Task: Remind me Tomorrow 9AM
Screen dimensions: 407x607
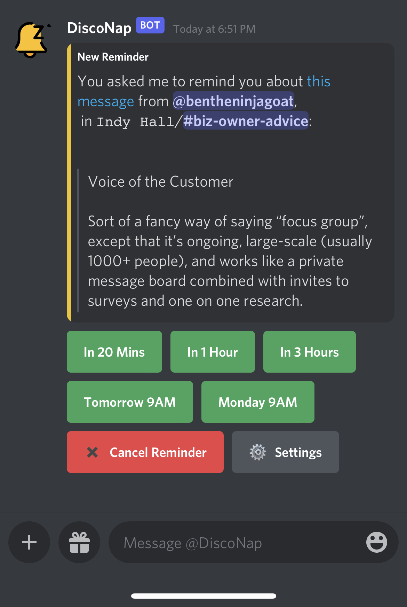Action: (x=130, y=402)
